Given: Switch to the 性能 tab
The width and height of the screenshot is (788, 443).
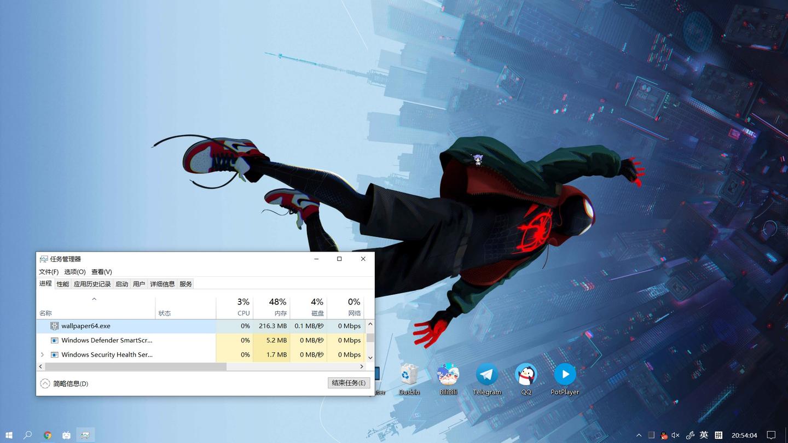Looking at the screenshot, I should click(63, 284).
